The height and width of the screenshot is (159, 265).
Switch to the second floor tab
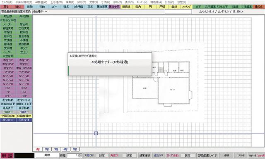point(47,150)
